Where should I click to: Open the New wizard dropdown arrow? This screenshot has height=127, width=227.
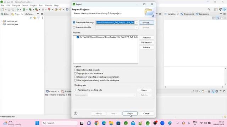tap(6, 10)
